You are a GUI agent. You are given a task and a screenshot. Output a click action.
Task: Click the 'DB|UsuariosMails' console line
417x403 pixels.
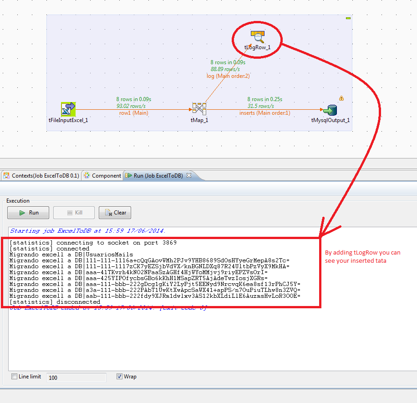coord(71,255)
